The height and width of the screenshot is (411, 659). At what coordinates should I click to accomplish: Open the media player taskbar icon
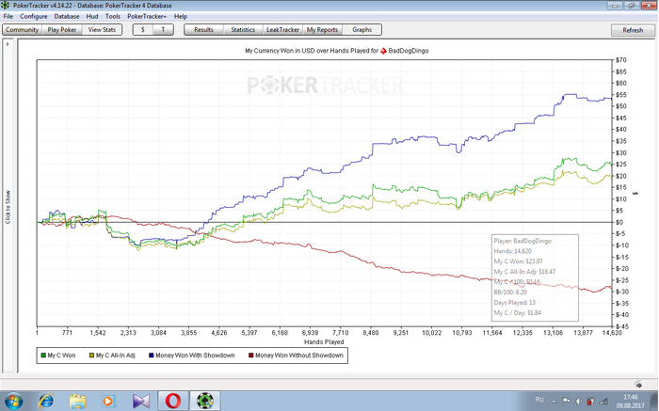click(x=109, y=402)
